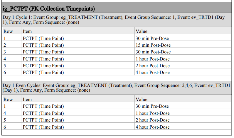Click the Row column header in Even Cycles table
The image size is (234, 138).
8,100
